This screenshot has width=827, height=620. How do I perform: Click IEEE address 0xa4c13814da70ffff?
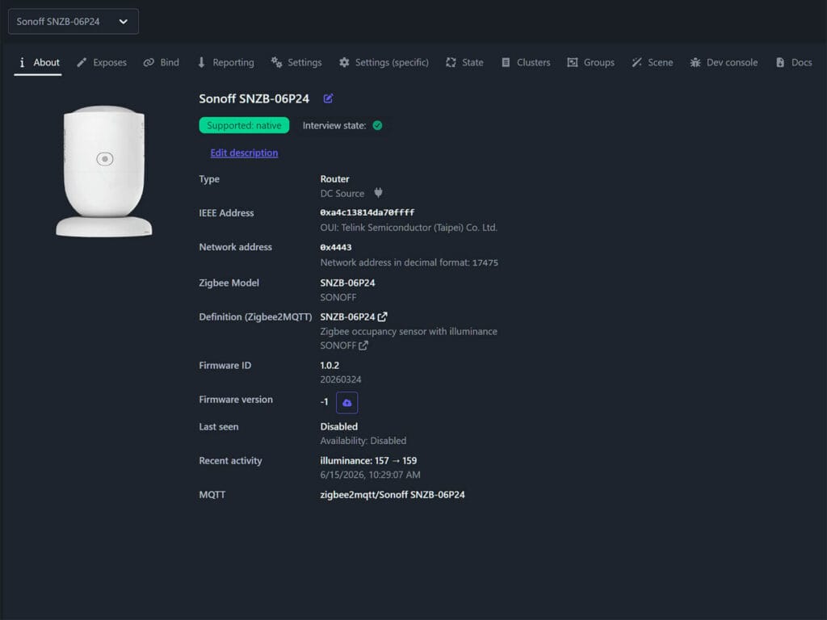pyautogui.click(x=367, y=212)
